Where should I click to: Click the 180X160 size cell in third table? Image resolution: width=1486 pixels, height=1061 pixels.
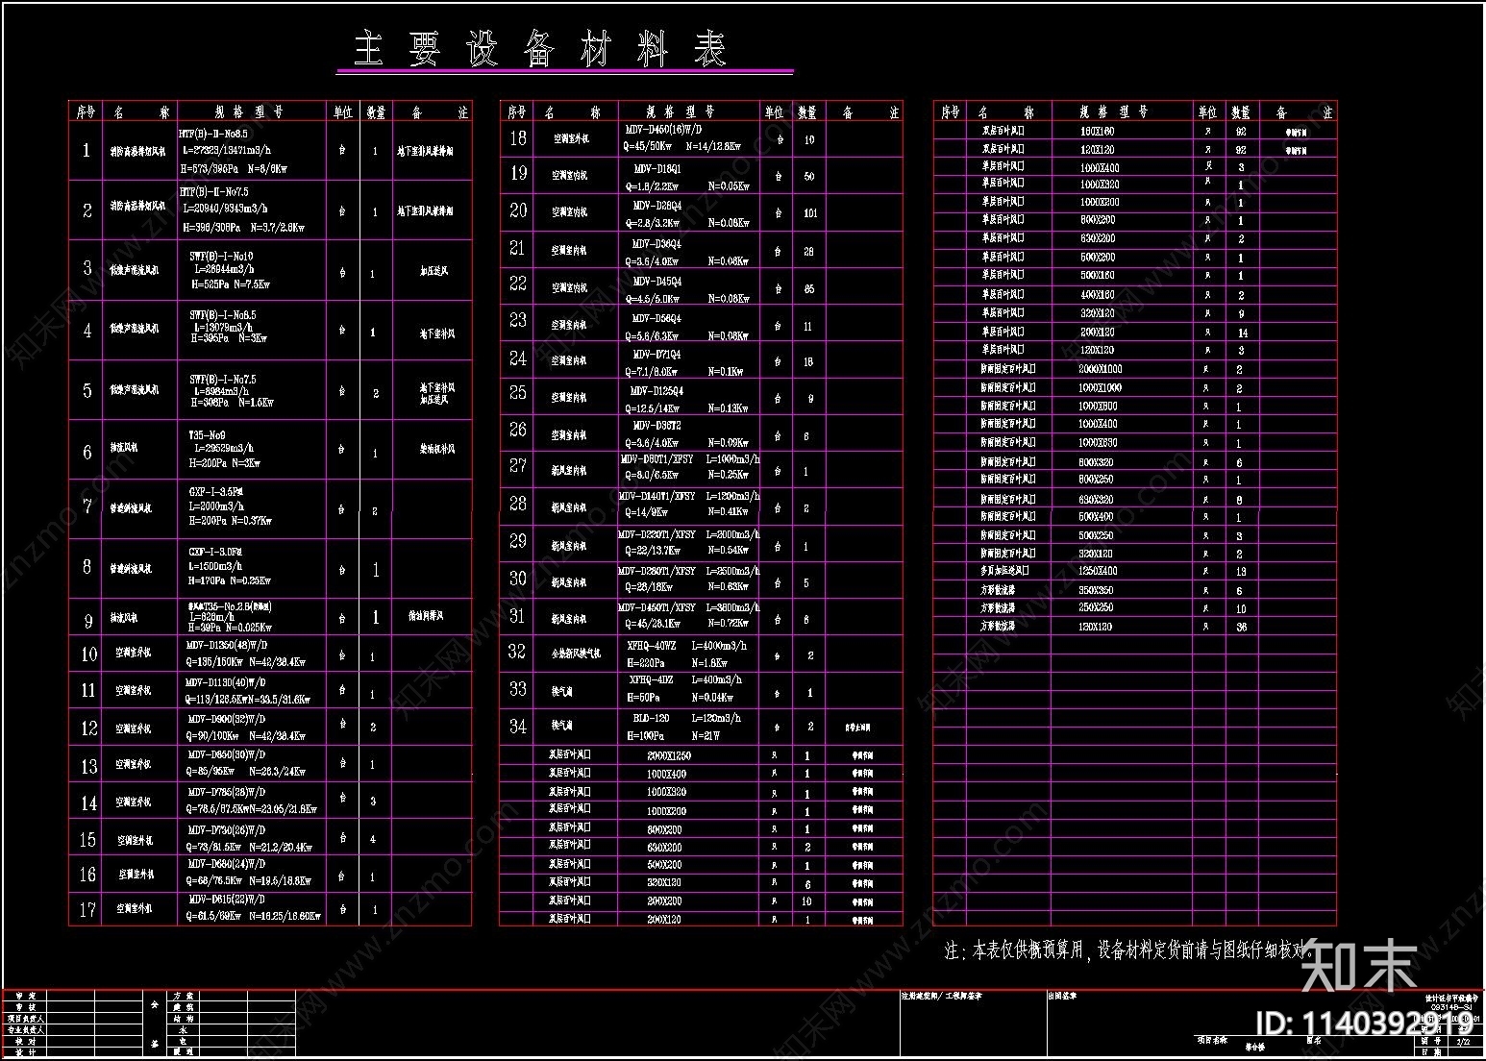(1097, 131)
